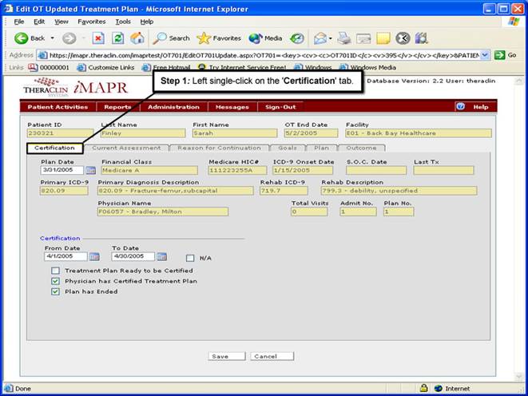This screenshot has height=396, width=528.
Task: Click the From Date input field
Action: 65,256
